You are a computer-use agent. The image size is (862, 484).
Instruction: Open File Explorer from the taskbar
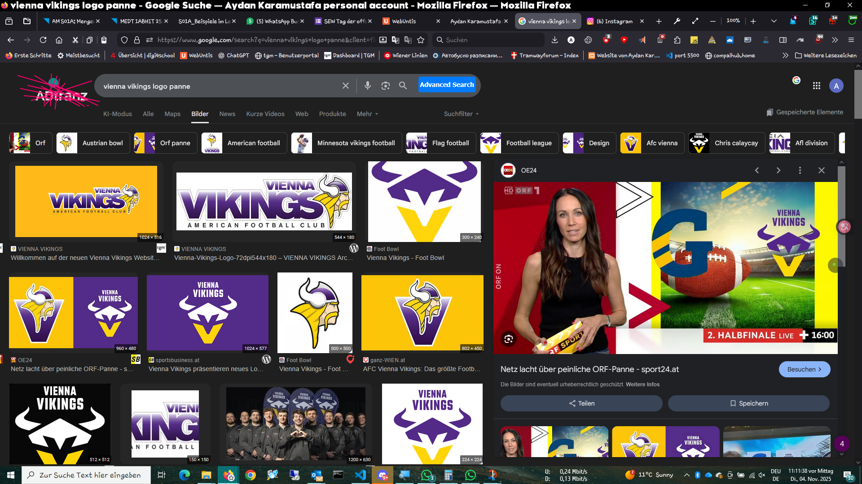(206, 475)
